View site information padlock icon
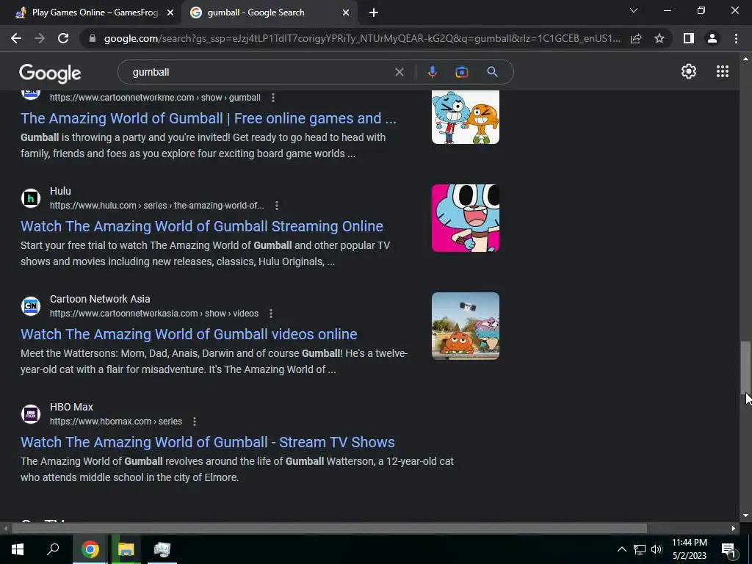Screen dimensions: 752x564 click(93, 38)
